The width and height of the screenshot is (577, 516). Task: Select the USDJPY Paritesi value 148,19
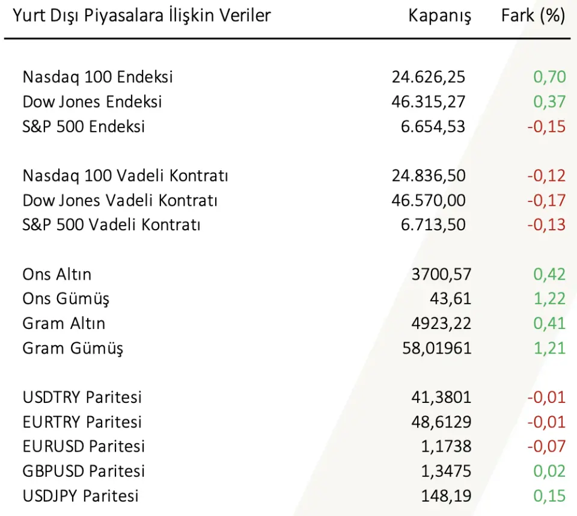(446, 496)
